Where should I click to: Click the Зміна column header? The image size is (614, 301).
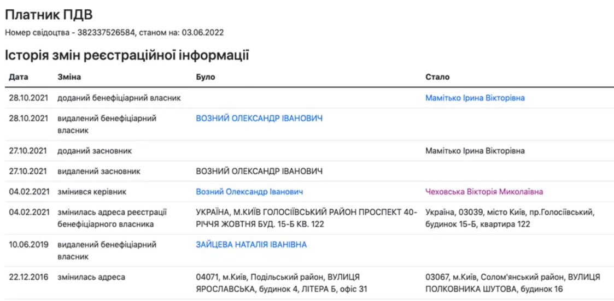pyautogui.click(x=69, y=78)
